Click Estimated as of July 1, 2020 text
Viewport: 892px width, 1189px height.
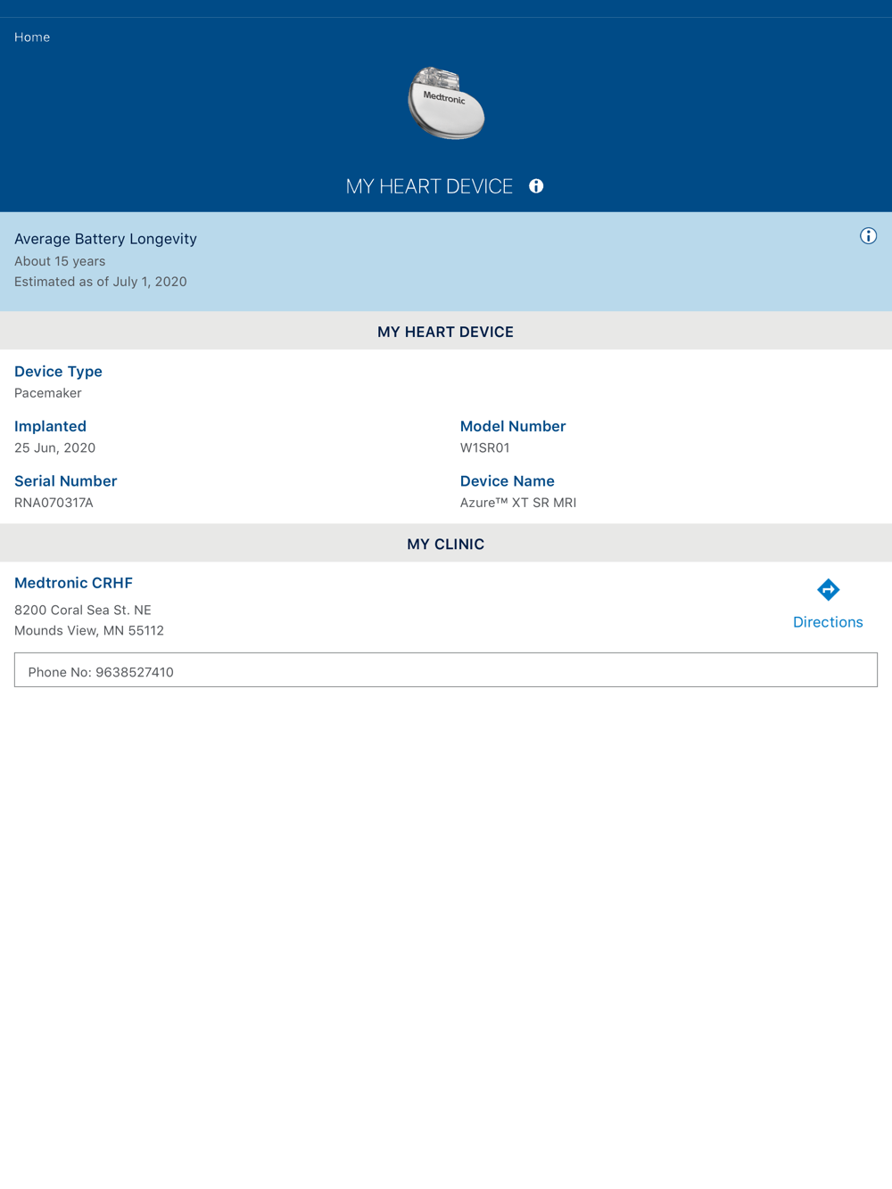click(x=101, y=282)
